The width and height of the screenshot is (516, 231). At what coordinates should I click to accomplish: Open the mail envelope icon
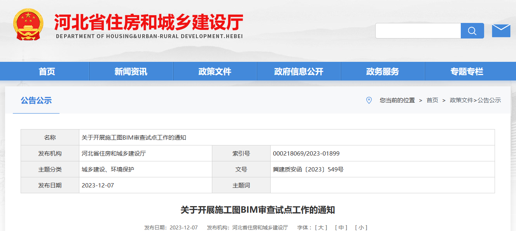tap(501, 31)
